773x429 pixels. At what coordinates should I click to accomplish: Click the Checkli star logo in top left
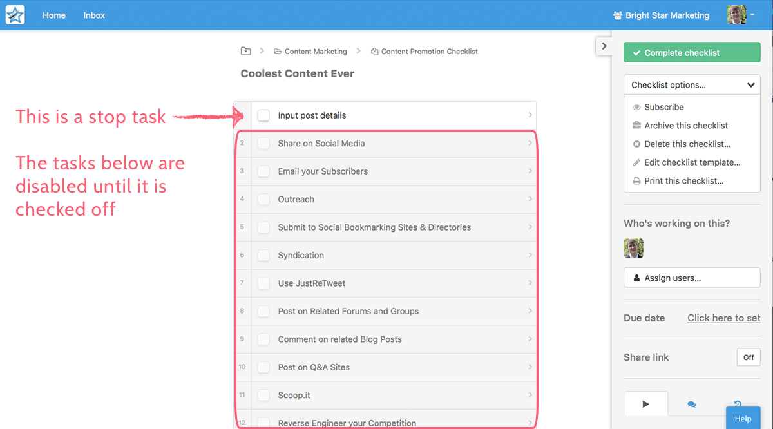[x=14, y=14]
